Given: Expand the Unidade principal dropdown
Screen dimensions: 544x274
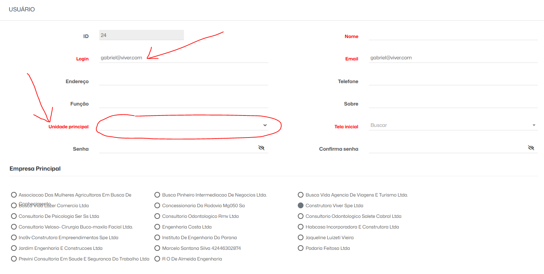Looking at the screenshot, I should [265, 125].
